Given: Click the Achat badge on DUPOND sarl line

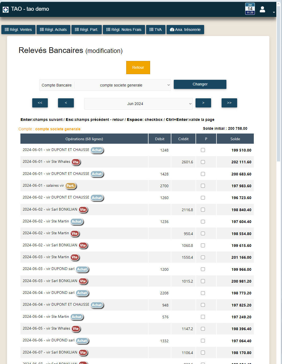Looking at the screenshot, I should tap(82, 269).
